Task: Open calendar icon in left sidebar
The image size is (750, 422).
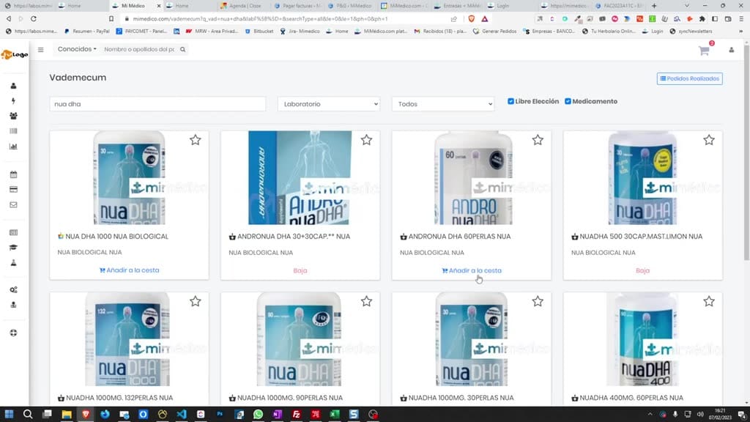Action: click(x=13, y=174)
